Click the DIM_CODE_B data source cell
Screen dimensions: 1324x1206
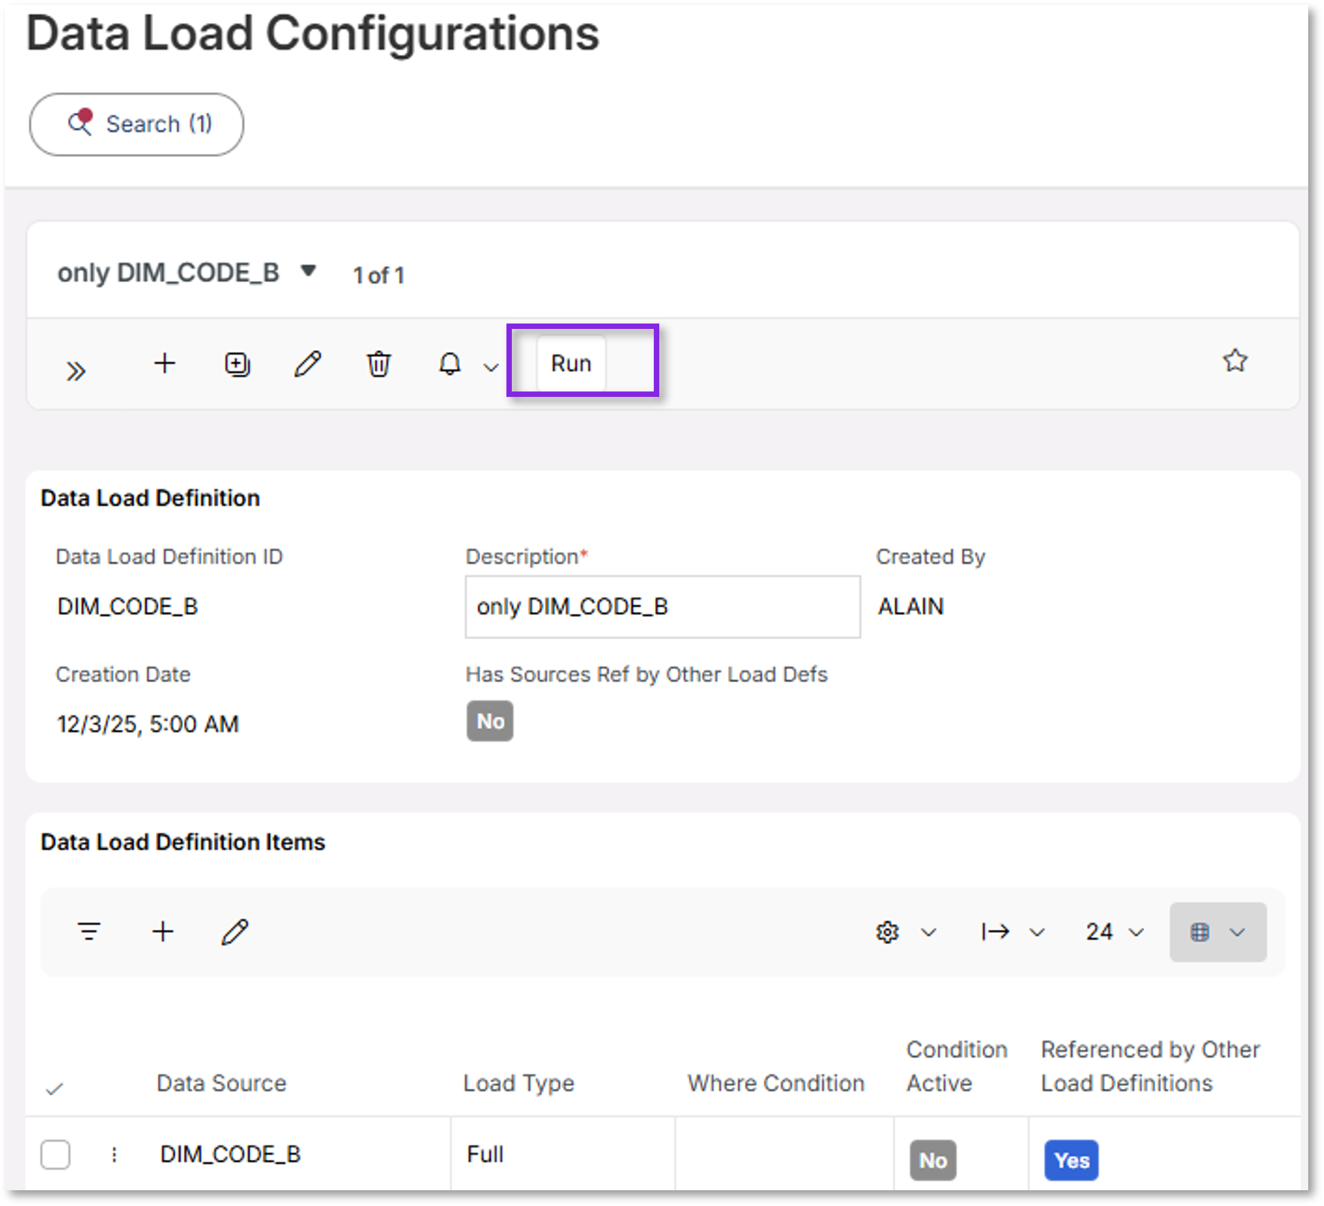pos(231,1154)
